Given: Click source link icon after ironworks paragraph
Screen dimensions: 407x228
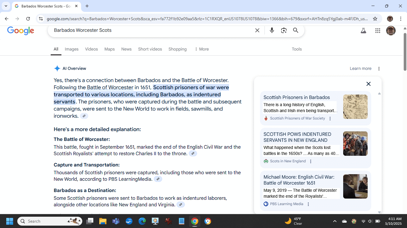Looking at the screenshot, I should click(84, 116).
